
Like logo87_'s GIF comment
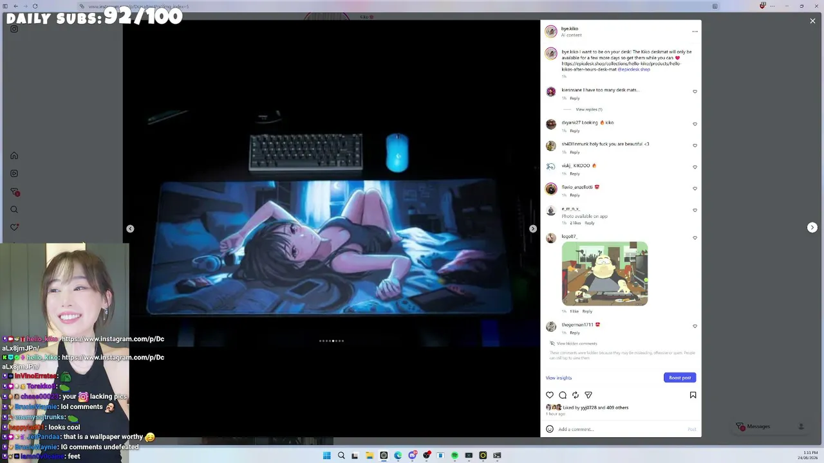[x=695, y=238]
